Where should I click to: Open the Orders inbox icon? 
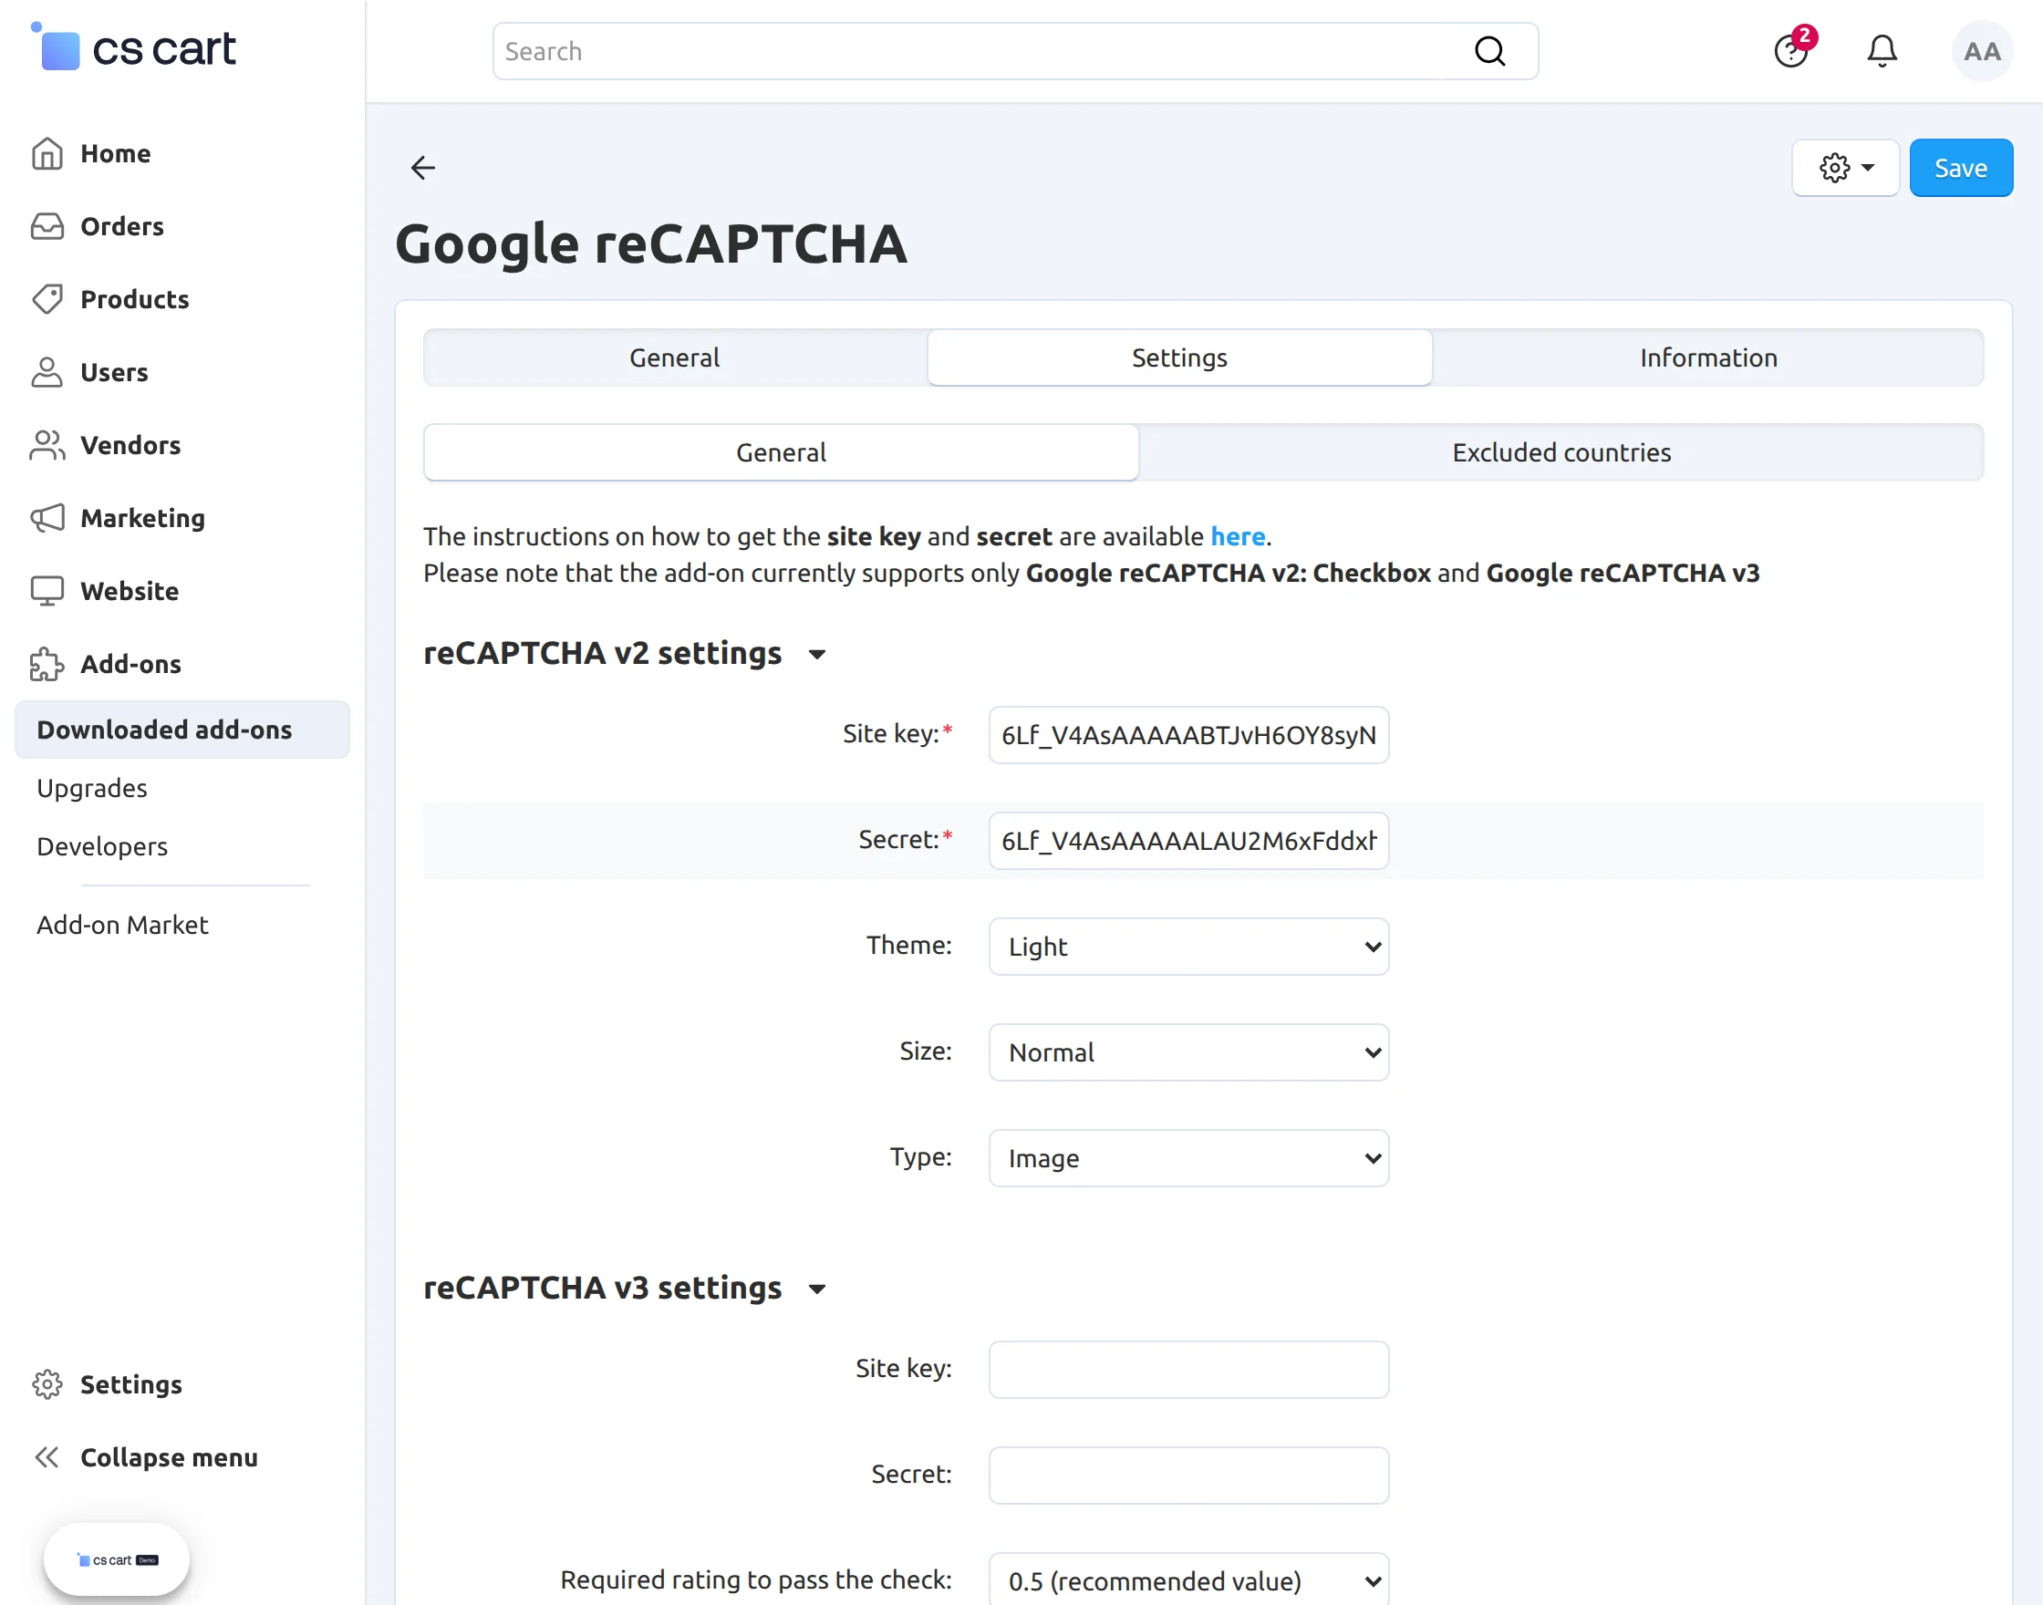coord(47,226)
